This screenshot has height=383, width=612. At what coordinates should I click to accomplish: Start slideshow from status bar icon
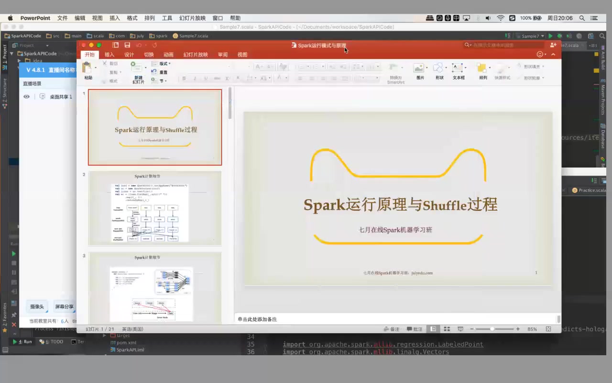coord(460,329)
